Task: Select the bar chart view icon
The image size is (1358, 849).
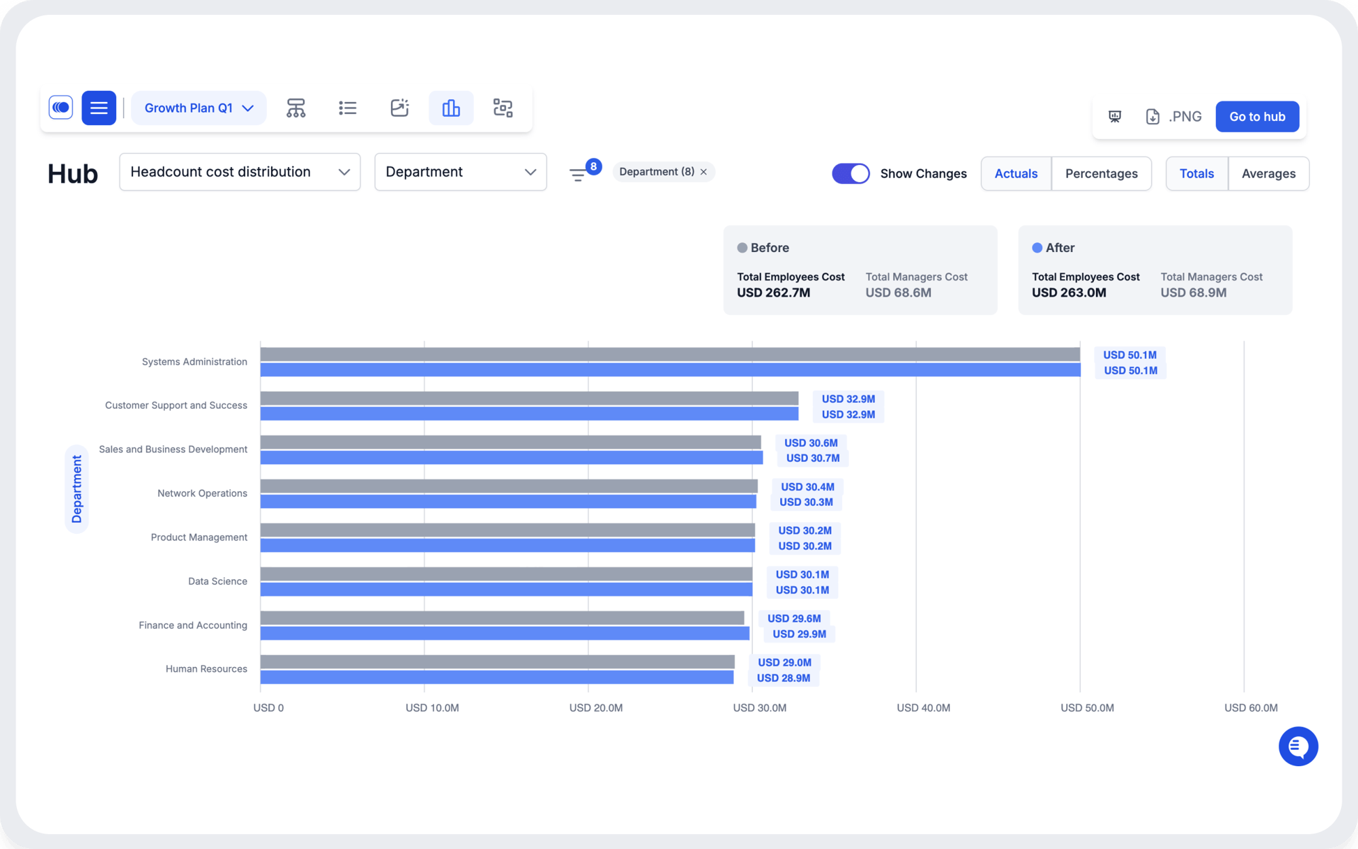Action: tap(451, 107)
